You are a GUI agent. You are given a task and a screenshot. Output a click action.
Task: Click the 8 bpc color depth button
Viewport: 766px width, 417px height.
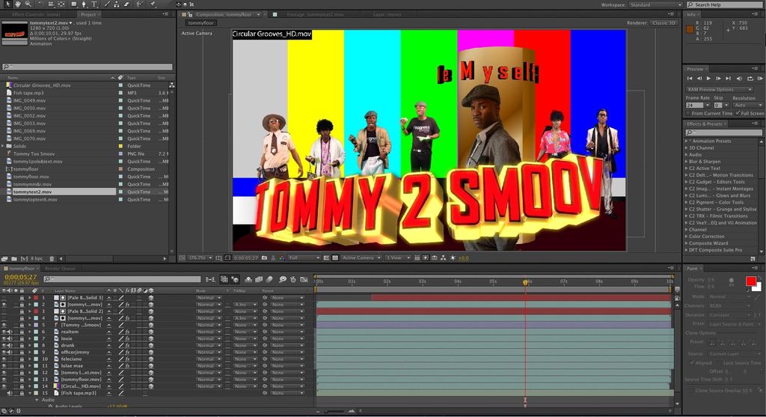point(37,258)
